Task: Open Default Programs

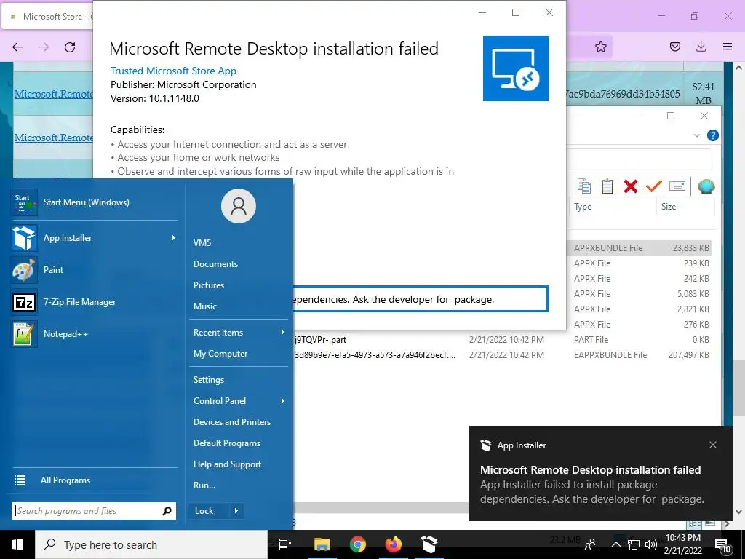Action: coord(227,443)
